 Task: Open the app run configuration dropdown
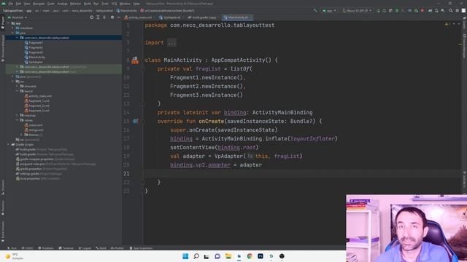329,10
